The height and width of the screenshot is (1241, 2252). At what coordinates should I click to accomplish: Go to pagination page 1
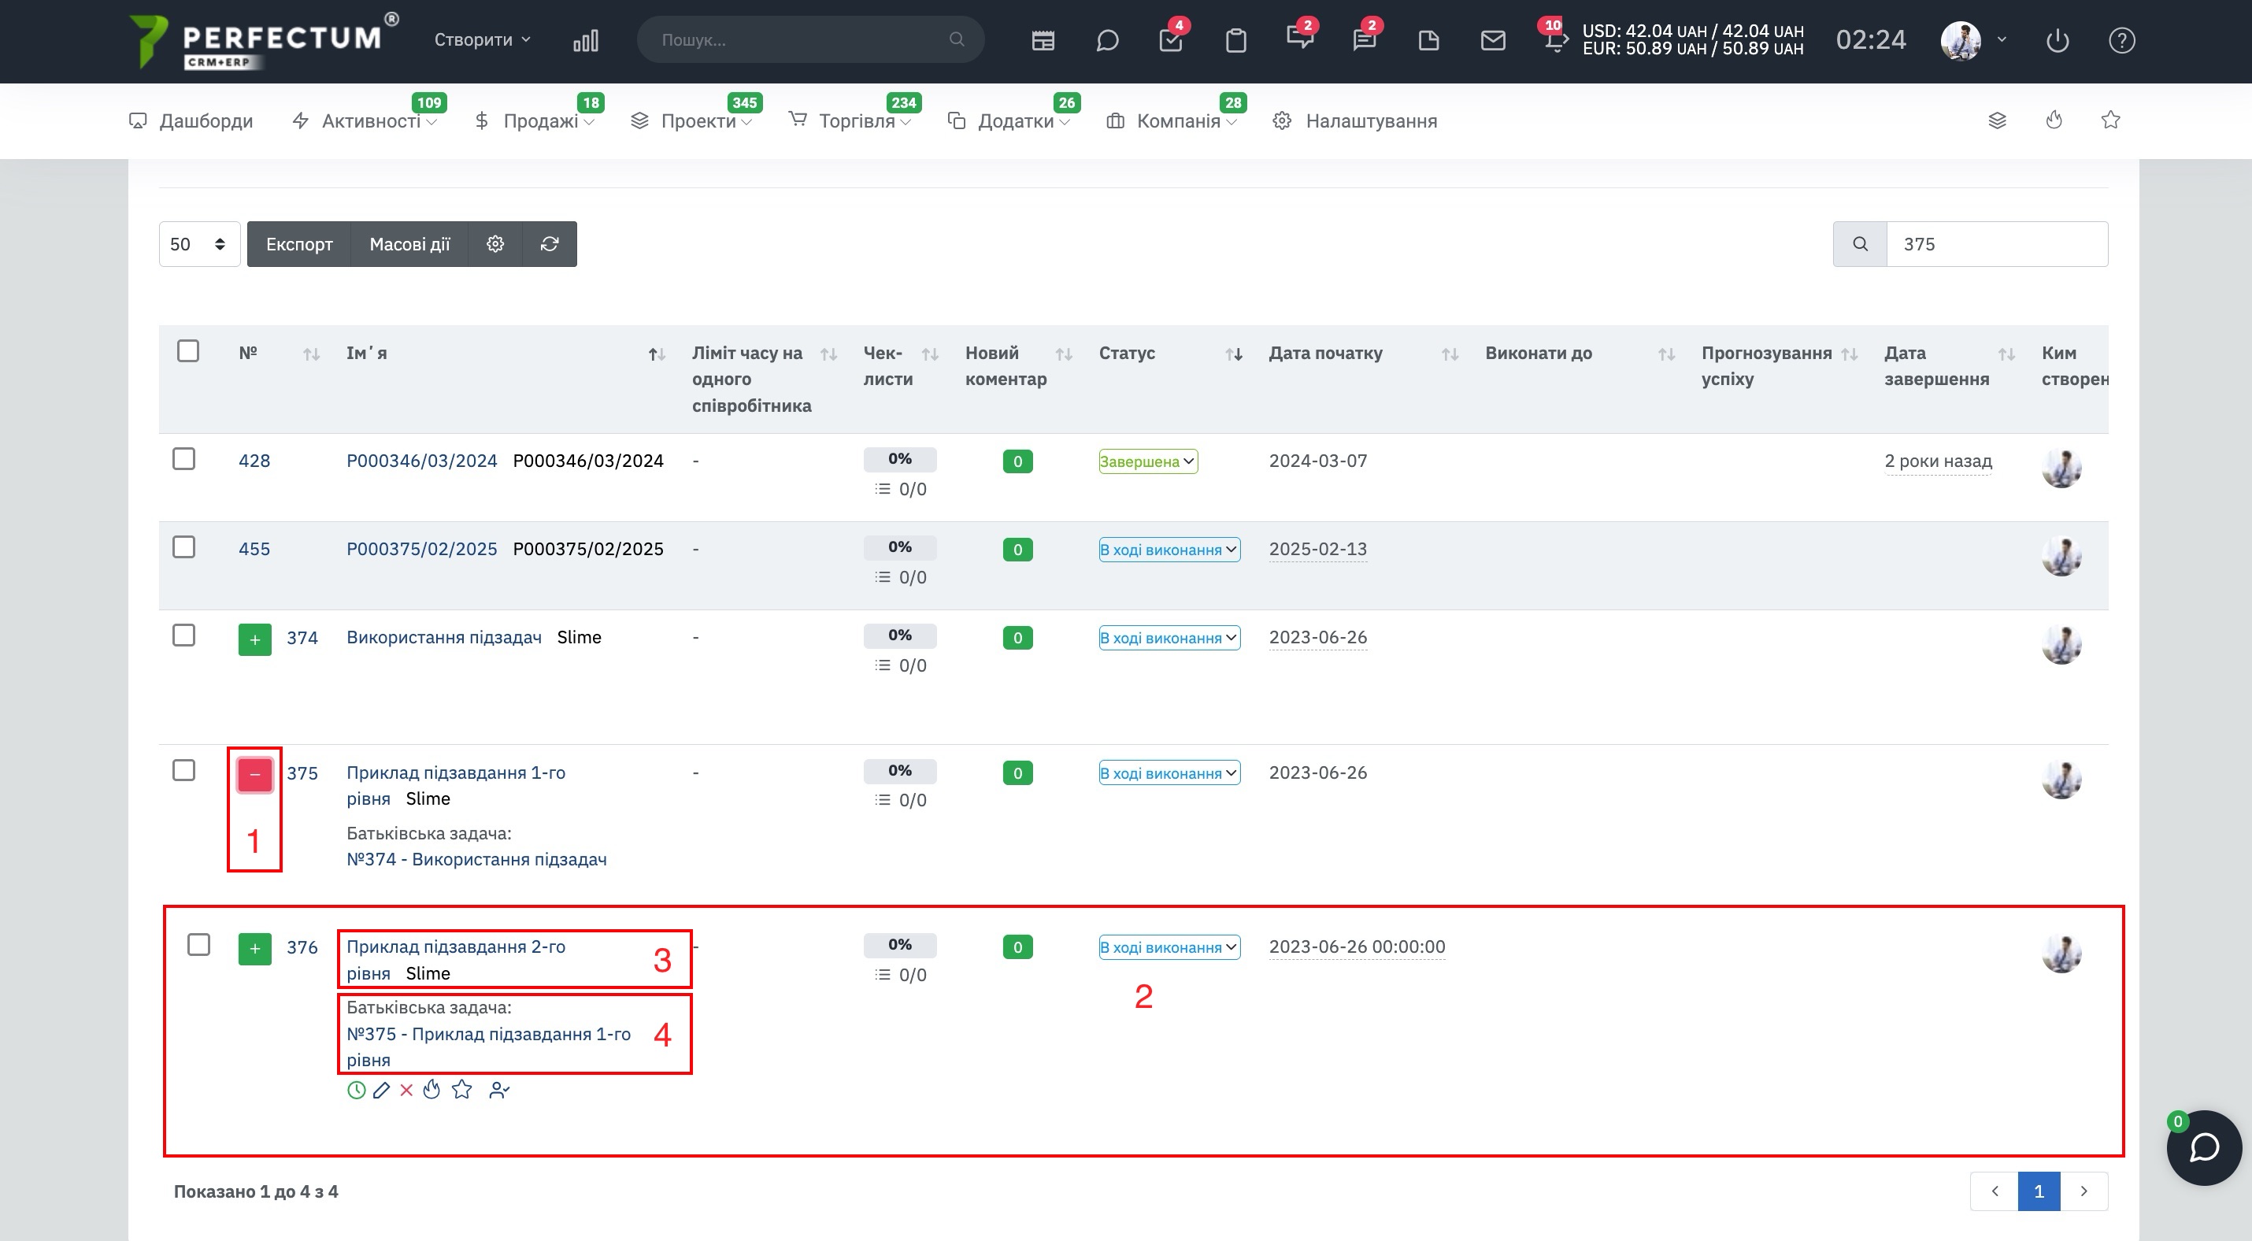[x=2039, y=1191]
